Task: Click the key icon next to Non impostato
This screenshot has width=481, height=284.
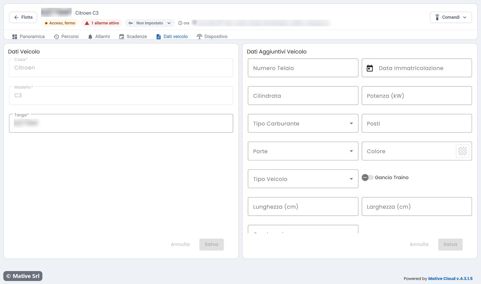Action: pyautogui.click(x=131, y=23)
